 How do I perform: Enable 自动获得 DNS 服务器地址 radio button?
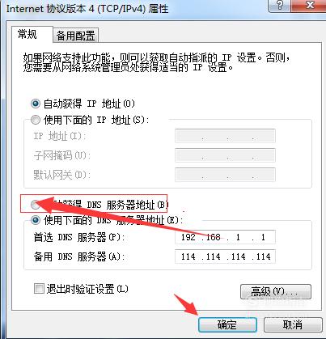coord(36,205)
